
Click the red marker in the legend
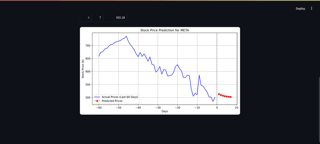tap(97, 101)
